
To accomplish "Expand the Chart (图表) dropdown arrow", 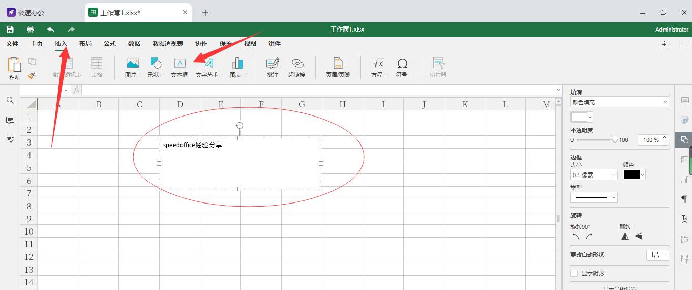I will (x=245, y=75).
